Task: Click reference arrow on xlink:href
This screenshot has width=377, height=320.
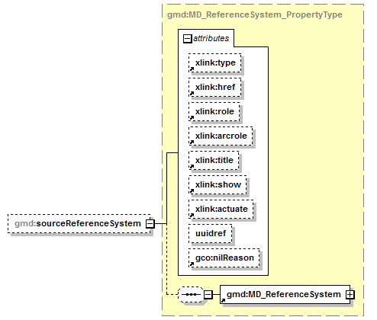Action: click(x=192, y=94)
